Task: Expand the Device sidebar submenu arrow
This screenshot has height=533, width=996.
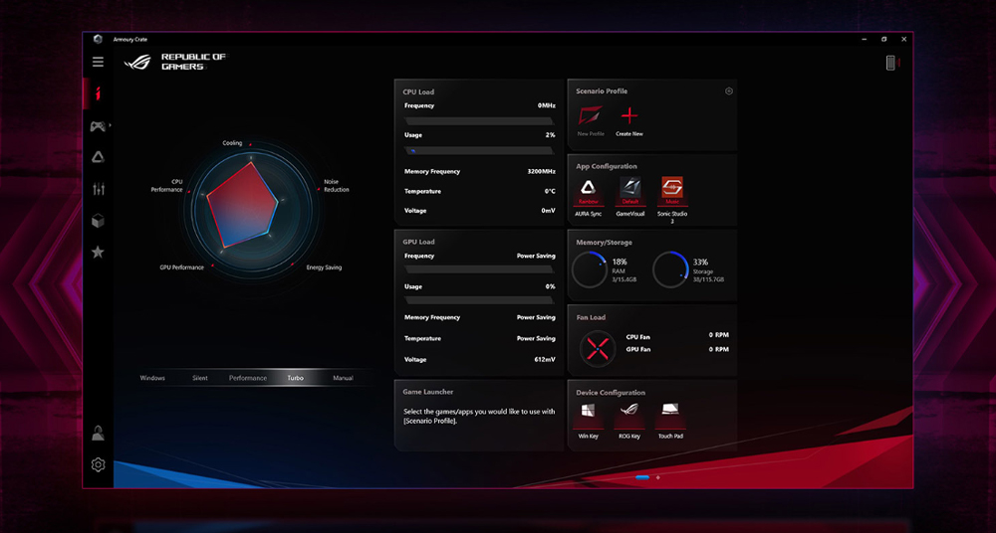Action: pos(110,125)
